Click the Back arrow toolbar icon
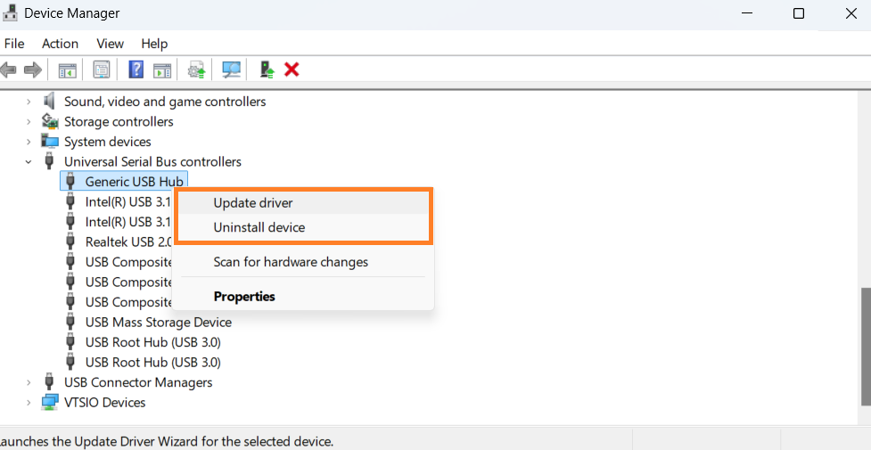Image resolution: width=871 pixels, height=450 pixels. tap(9, 70)
